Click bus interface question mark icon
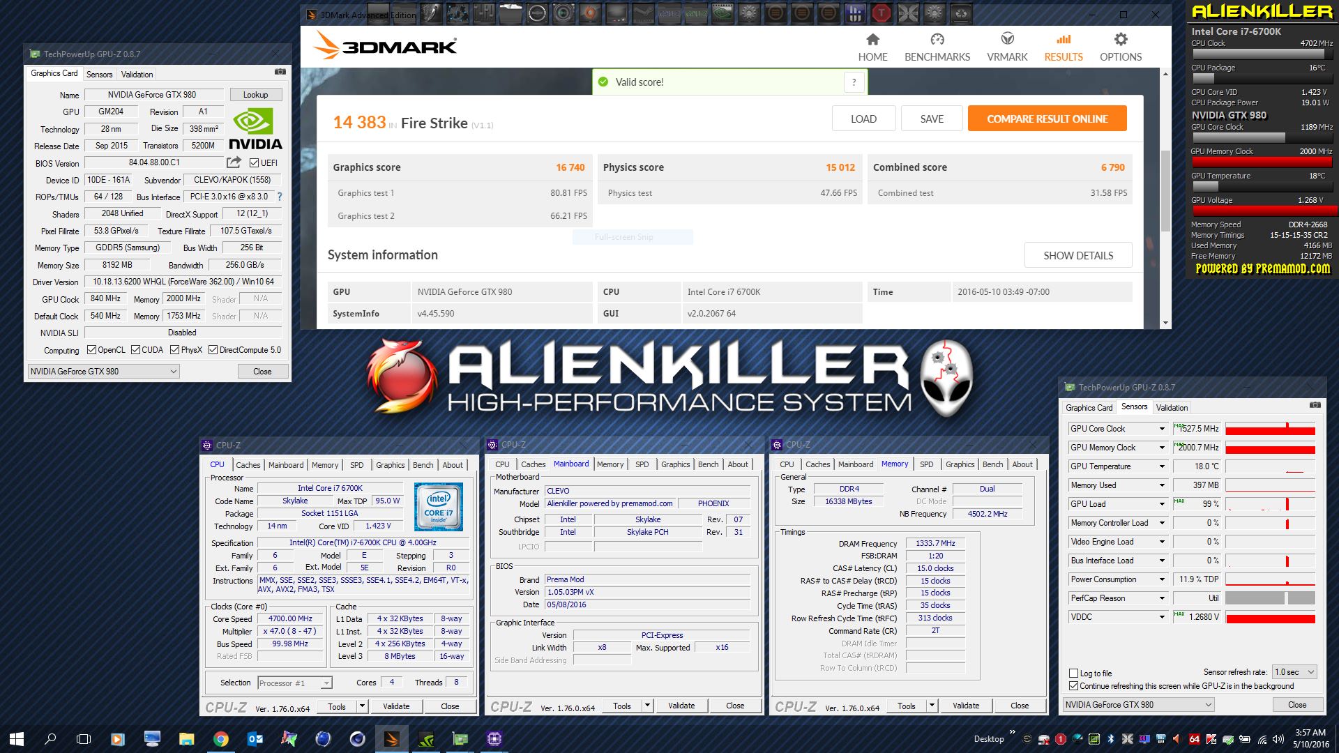The height and width of the screenshot is (753, 1339). pos(280,197)
